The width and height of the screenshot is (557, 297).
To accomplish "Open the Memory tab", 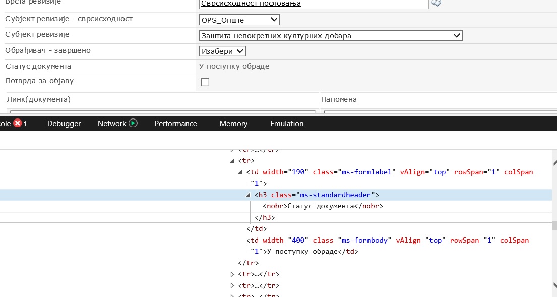I will pyautogui.click(x=233, y=123).
